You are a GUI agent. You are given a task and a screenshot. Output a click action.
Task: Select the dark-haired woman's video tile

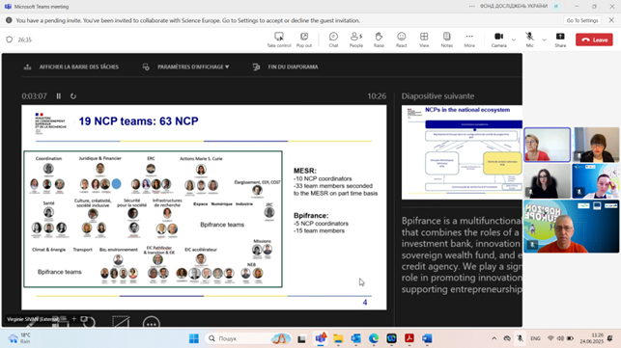coord(547,181)
